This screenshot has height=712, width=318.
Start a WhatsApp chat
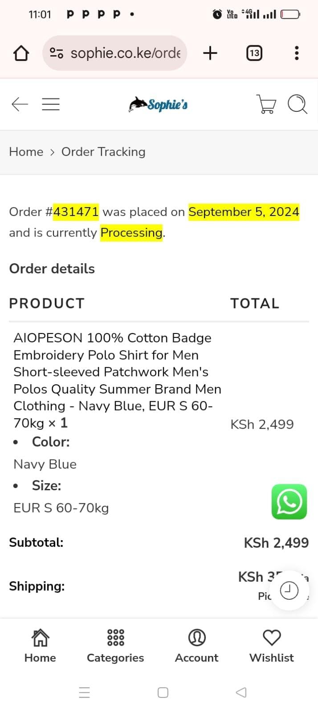point(289,502)
